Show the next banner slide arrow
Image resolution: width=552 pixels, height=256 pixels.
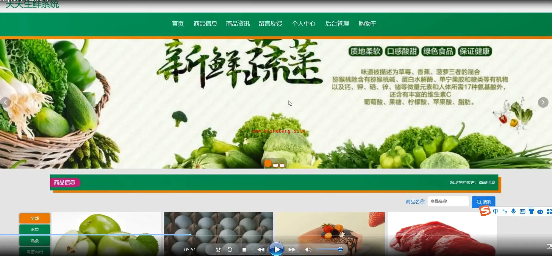[x=543, y=102]
